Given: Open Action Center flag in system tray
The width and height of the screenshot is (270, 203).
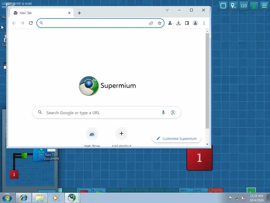Looking at the screenshot, I should [x=230, y=198].
